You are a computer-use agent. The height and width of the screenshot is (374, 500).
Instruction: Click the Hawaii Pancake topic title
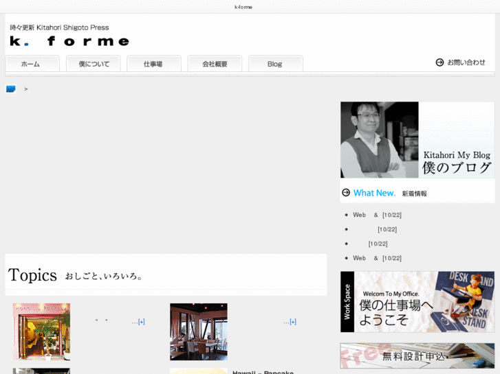[x=263, y=372]
